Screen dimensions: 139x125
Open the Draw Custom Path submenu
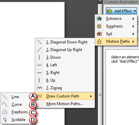coord(65,96)
